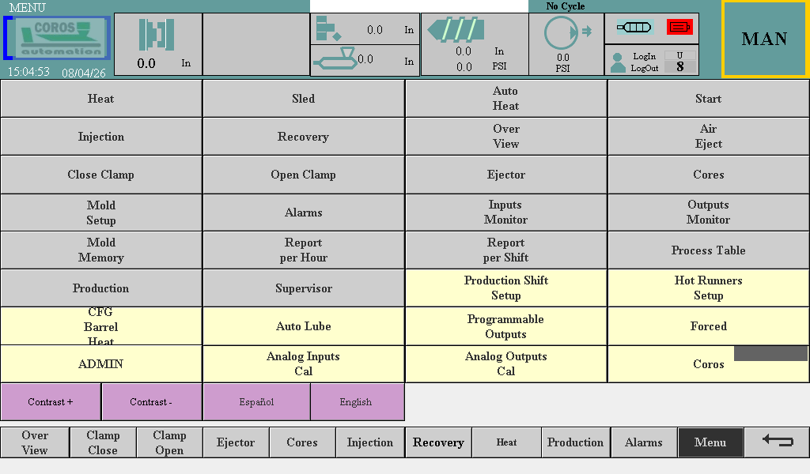Screen dimensions: 810x474
Task: Select the Alarms tab in bottom bar
Action: click(643, 442)
